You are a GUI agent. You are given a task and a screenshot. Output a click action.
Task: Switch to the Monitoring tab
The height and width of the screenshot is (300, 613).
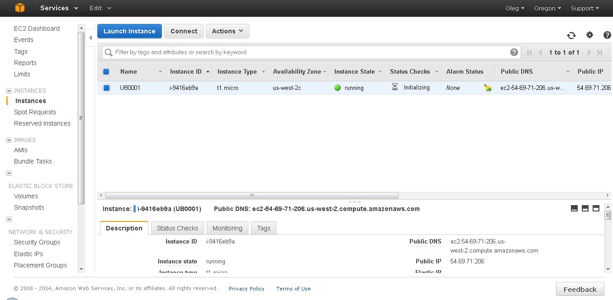tap(228, 228)
